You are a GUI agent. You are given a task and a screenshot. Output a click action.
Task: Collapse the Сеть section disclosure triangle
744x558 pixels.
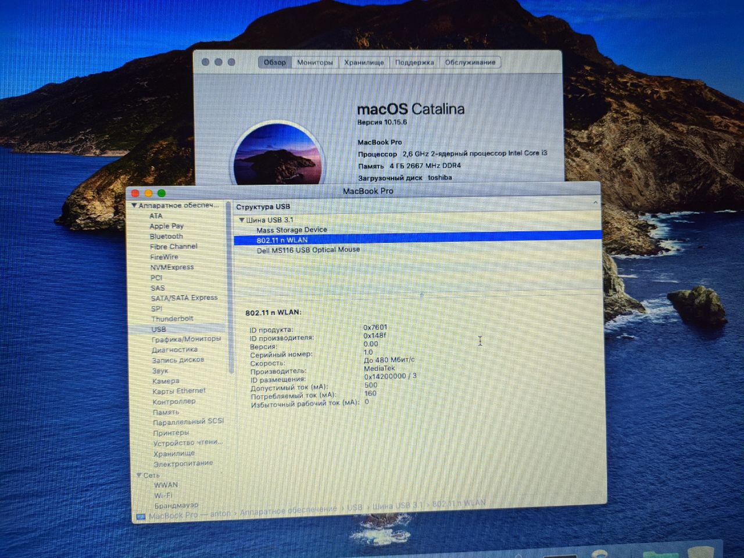coord(139,475)
